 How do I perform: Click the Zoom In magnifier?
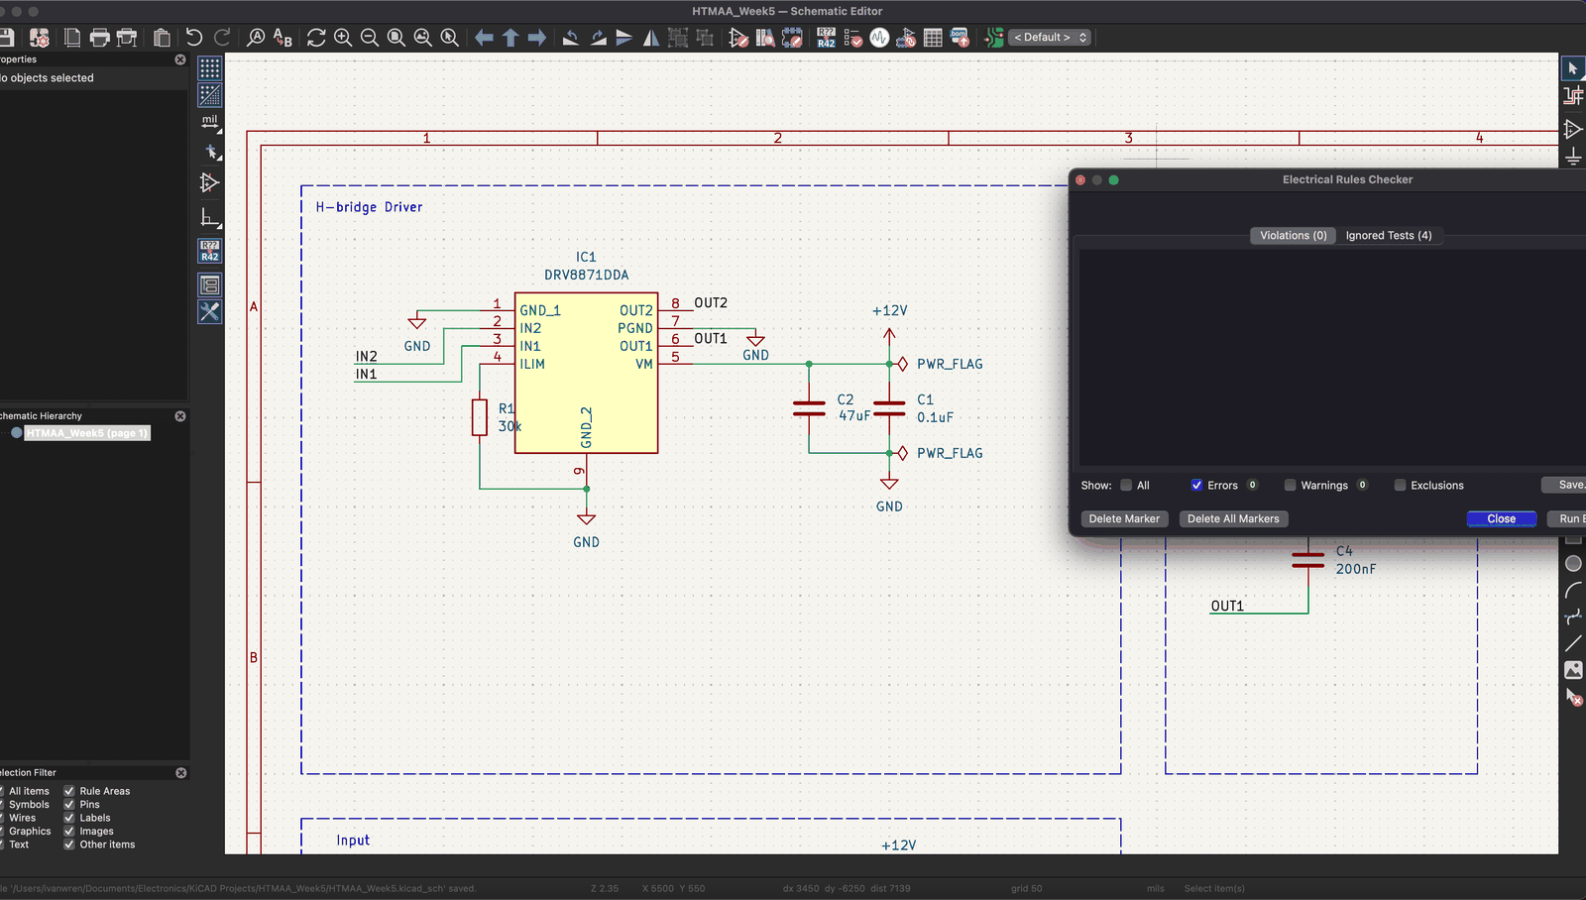(x=343, y=38)
